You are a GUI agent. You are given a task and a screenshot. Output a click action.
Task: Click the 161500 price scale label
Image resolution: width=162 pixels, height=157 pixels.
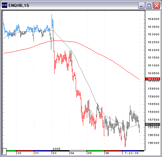(x=154, y=58)
